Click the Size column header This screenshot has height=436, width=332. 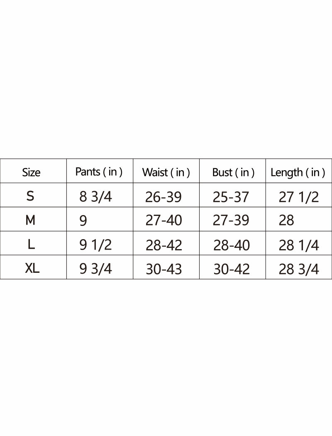[x=31, y=172]
